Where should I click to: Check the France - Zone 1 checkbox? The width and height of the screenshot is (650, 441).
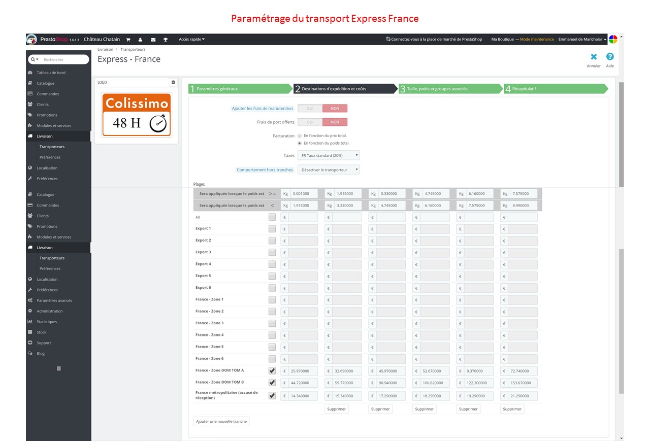(272, 300)
